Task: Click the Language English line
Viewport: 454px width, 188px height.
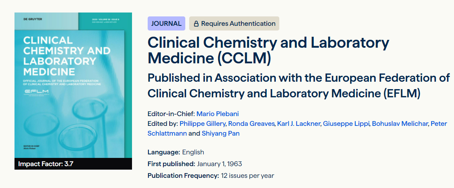Action: pos(176,152)
